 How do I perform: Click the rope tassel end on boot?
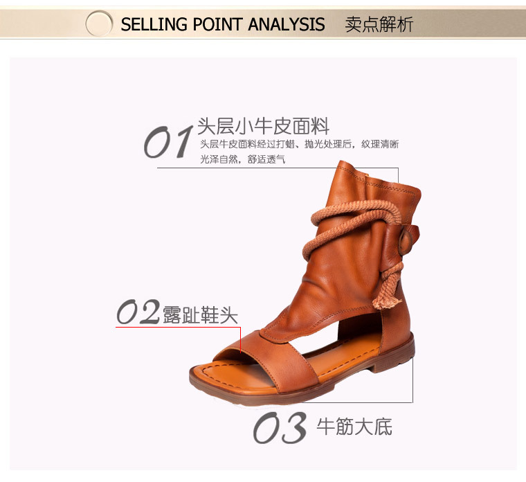[387, 299]
